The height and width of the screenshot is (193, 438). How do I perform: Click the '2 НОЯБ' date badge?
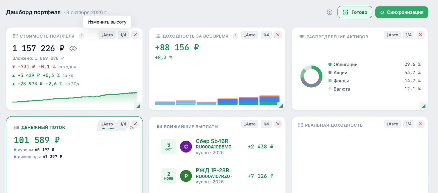click(x=169, y=176)
